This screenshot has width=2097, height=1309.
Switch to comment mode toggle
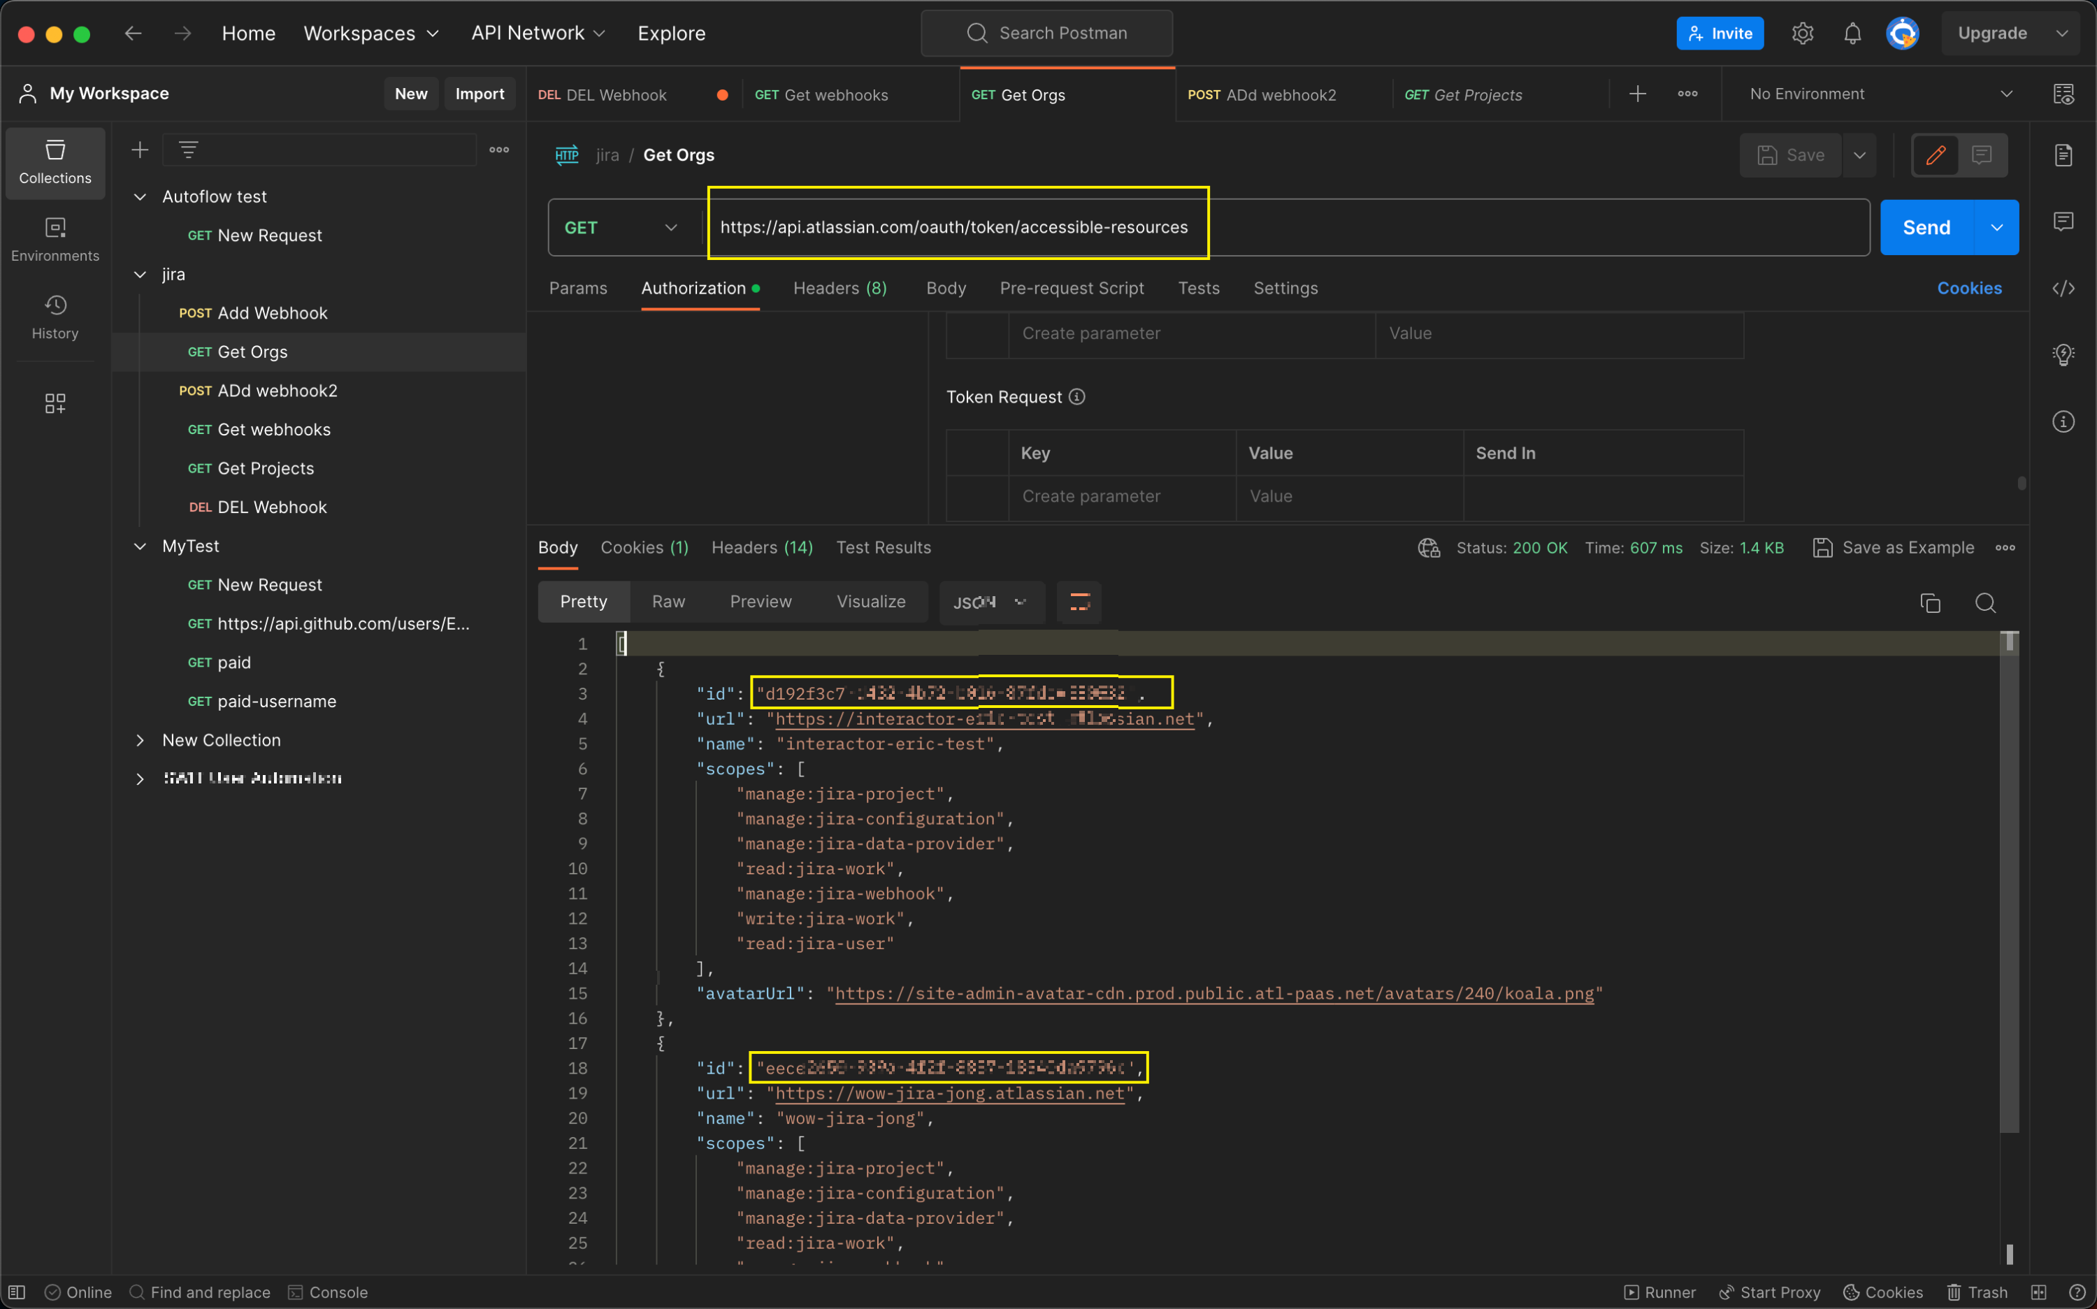coord(1981,155)
